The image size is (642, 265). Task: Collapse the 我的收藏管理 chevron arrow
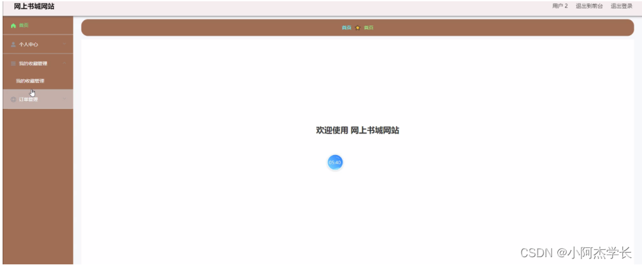[x=64, y=63]
